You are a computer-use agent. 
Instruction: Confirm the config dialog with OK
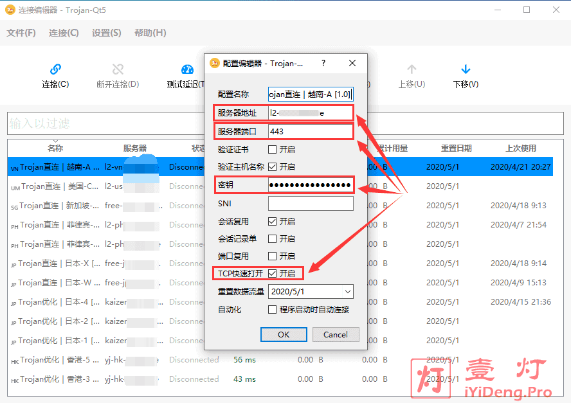[x=284, y=335]
